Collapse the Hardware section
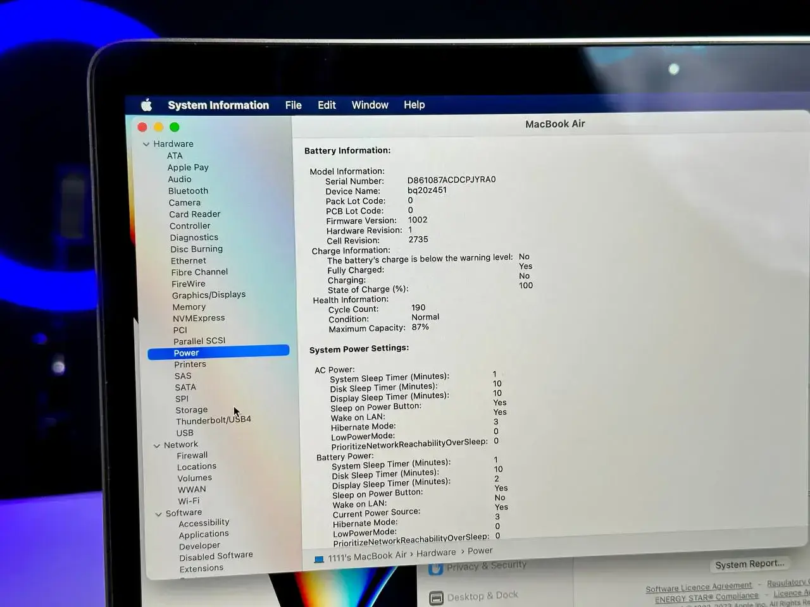The height and width of the screenshot is (607, 810). [146, 144]
